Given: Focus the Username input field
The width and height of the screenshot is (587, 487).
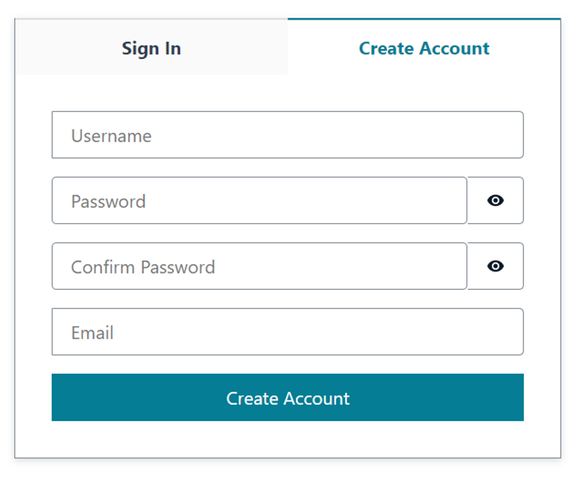Looking at the screenshot, I should click(287, 135).
